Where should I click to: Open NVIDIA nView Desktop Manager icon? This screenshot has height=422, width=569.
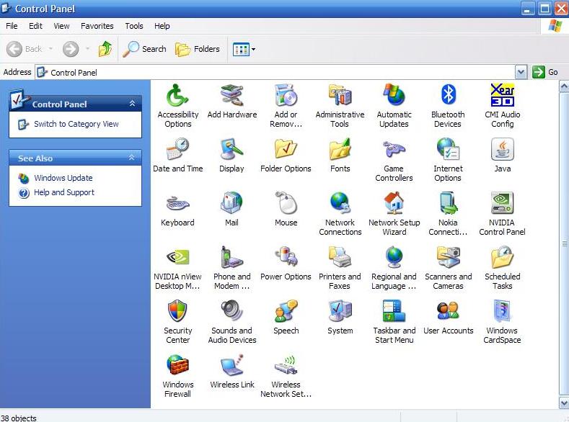pos(177,257)
